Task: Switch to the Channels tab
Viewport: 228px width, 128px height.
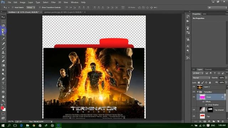Action: (208, 70)
